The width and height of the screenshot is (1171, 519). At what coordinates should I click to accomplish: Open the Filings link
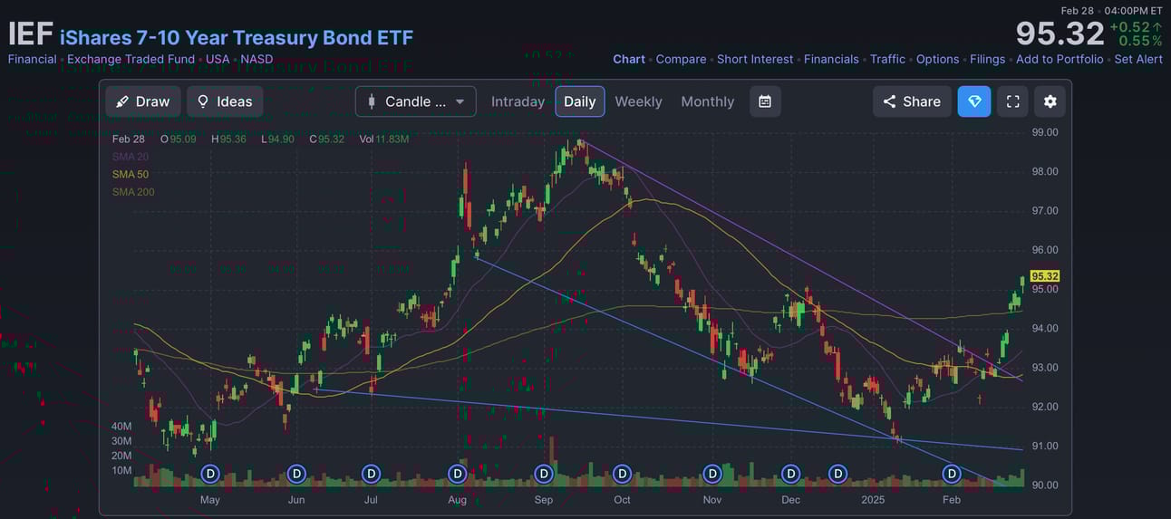coord(987,59)
